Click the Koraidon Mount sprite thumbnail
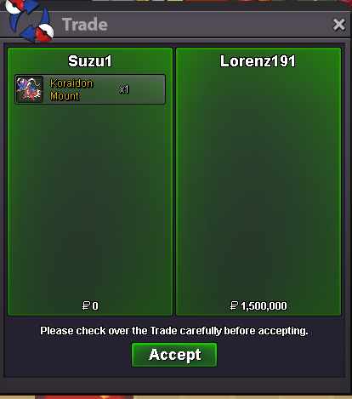Viewport: 352px width, 399px height. pyautogui.click(x=30, y=89)
